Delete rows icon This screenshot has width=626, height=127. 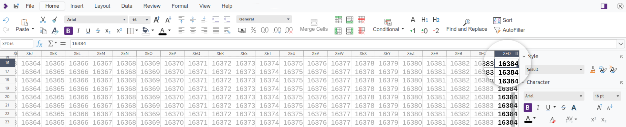tap(361, 20)
